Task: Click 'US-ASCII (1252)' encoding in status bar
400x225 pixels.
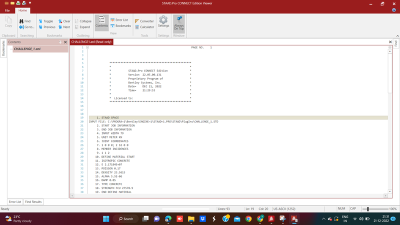Action: tap(284, 209)
